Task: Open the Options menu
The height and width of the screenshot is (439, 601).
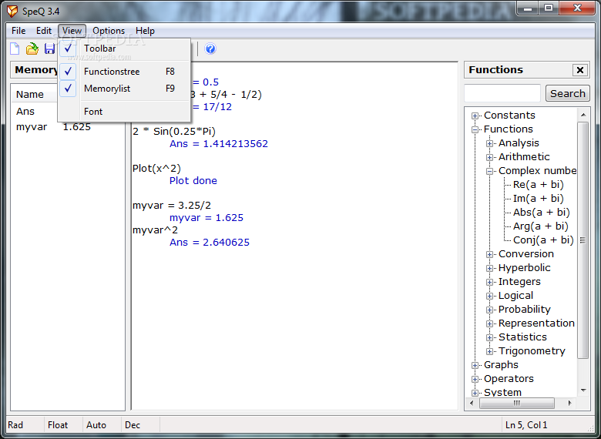Action: coord(109,31)
